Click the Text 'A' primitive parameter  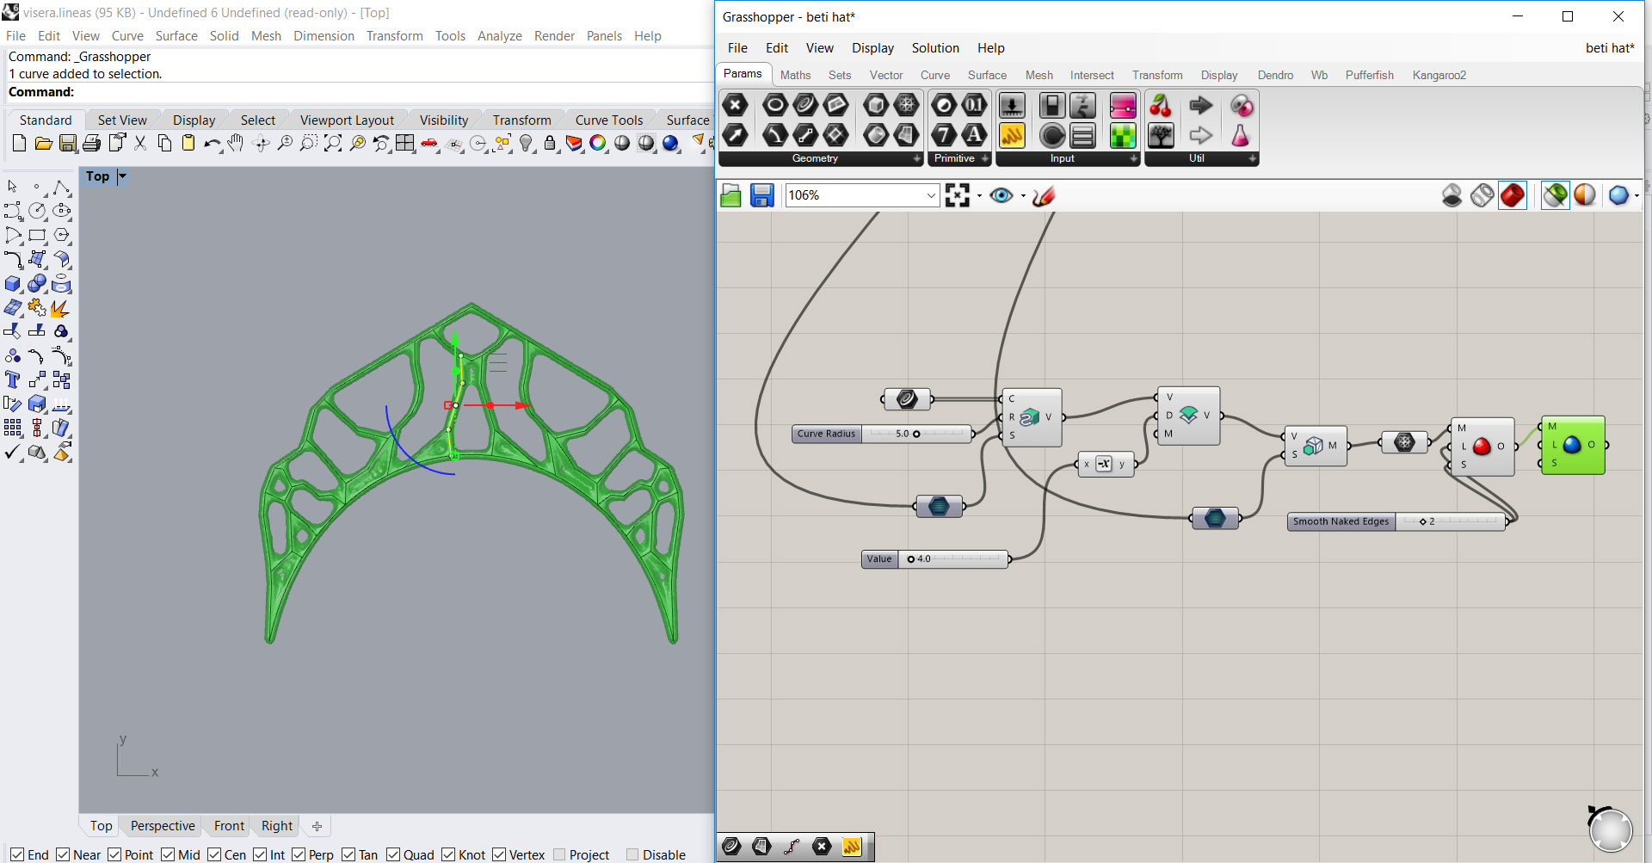(974, 135)
